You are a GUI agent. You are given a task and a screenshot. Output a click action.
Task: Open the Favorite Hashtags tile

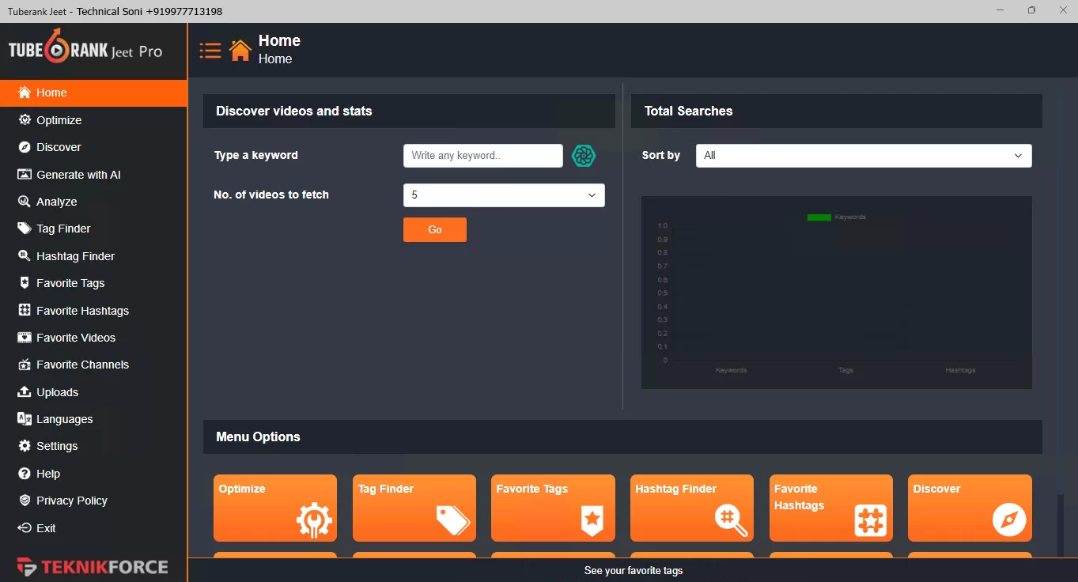[x=831, y=508]
